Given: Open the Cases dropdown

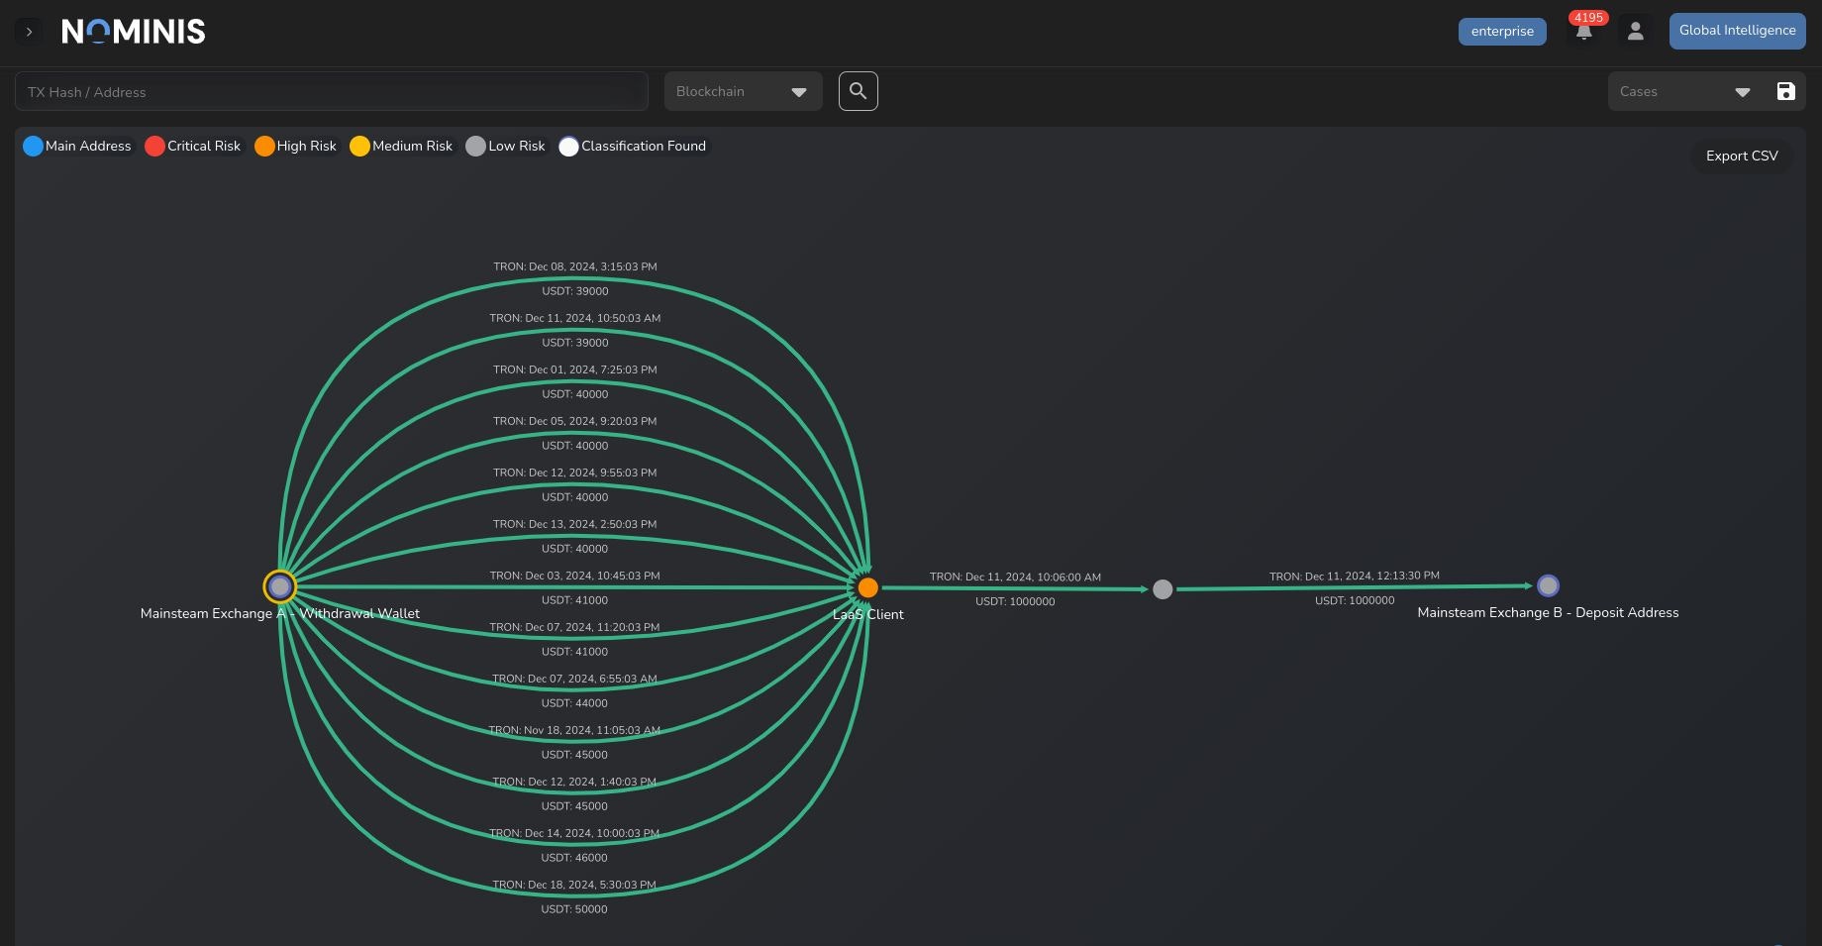Looking at the screenshot, I should 1685,92.
